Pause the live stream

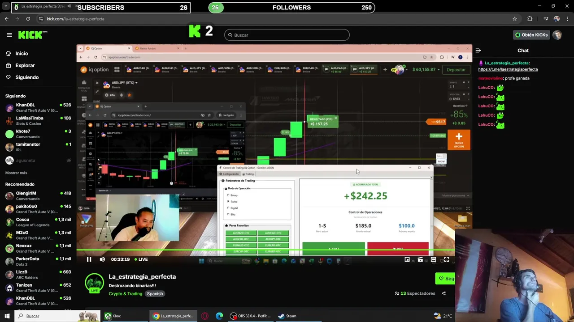(89, 259)
